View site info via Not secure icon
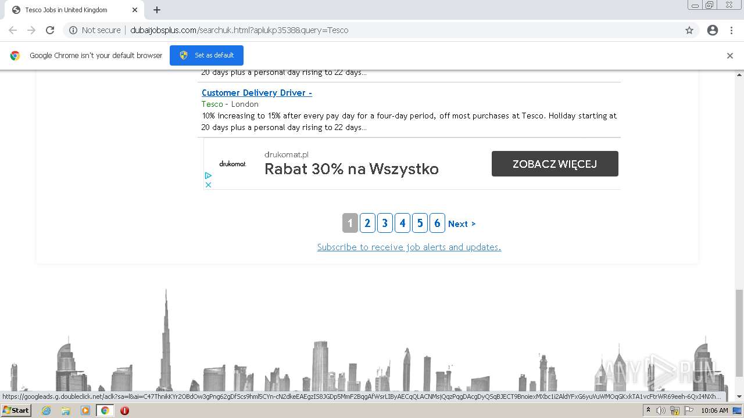Viewport: 744px width, 418px height. tap(73, 30)
